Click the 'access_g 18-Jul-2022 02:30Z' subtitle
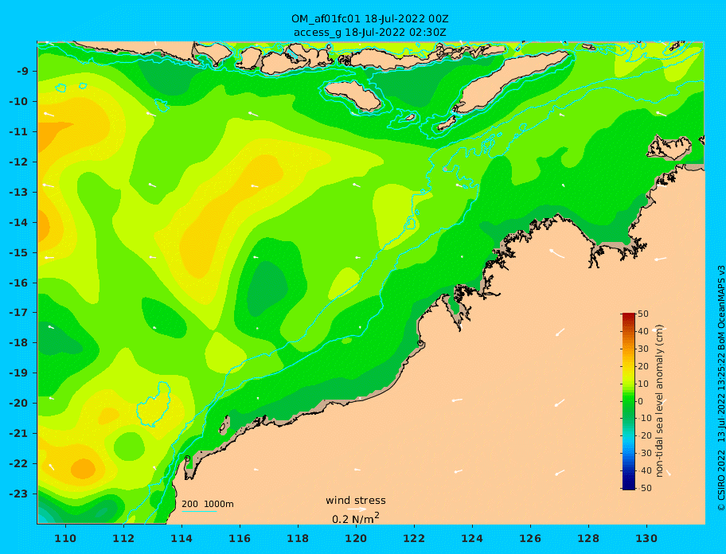The width and height of the screenshot is (726, 554). 369,33
